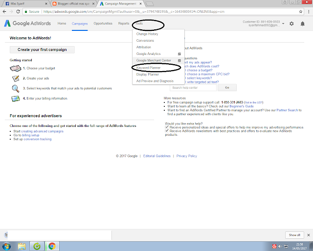This screenshot has height=251, width=313.
Task: Open 'write targeted ad text?' link
Action: click(202, 82)
